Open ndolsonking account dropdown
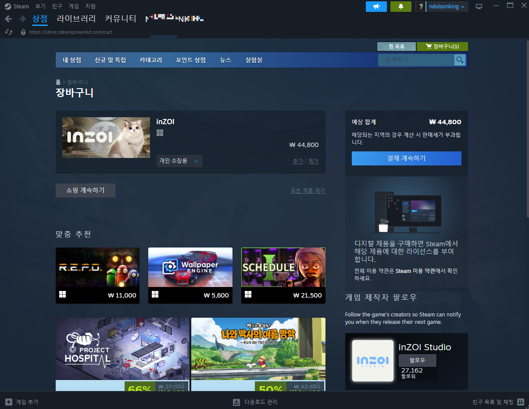The height and width of the screenshot is (409, 529). click(447, 7)
